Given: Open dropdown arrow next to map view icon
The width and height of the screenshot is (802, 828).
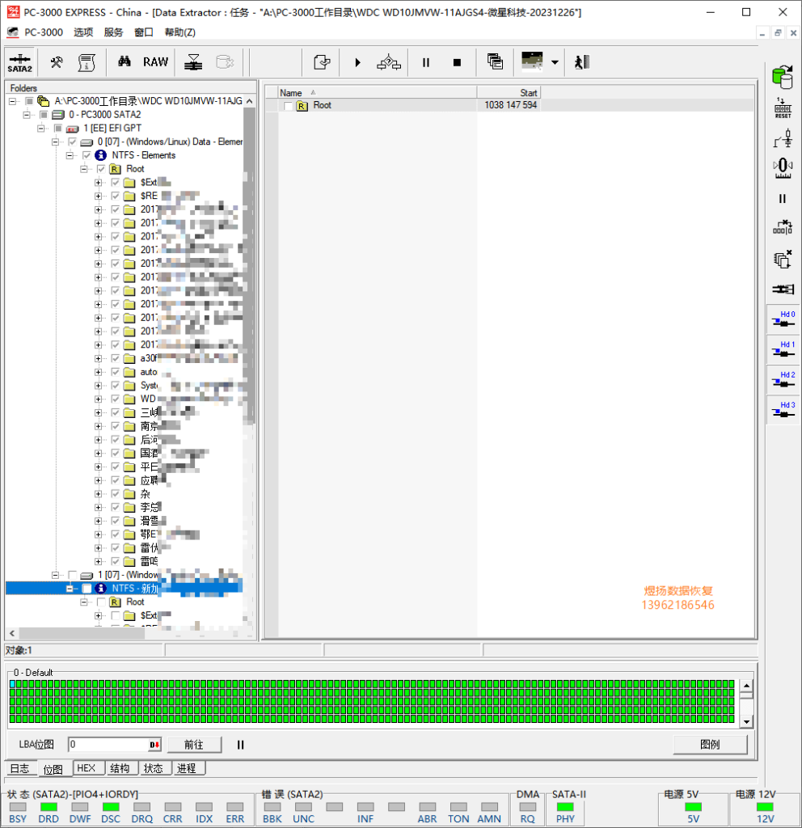Looking at the screenshot, I should [x=555, y=62].
